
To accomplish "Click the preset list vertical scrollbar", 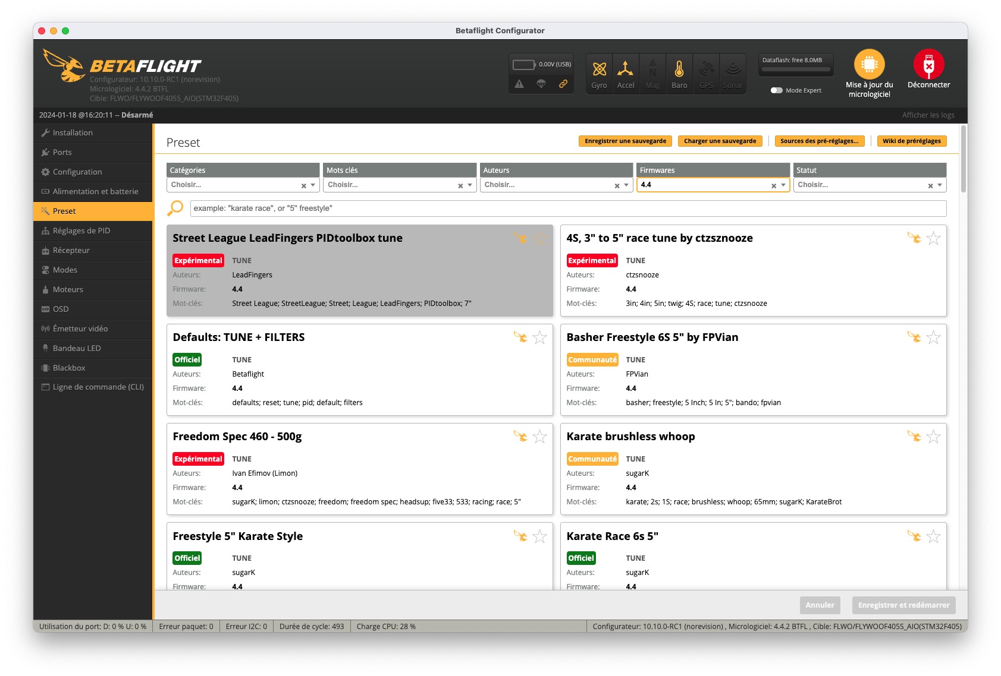I will 963,159.
